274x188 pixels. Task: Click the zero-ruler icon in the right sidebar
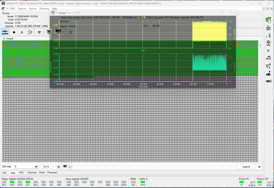[x=268, y=43]
